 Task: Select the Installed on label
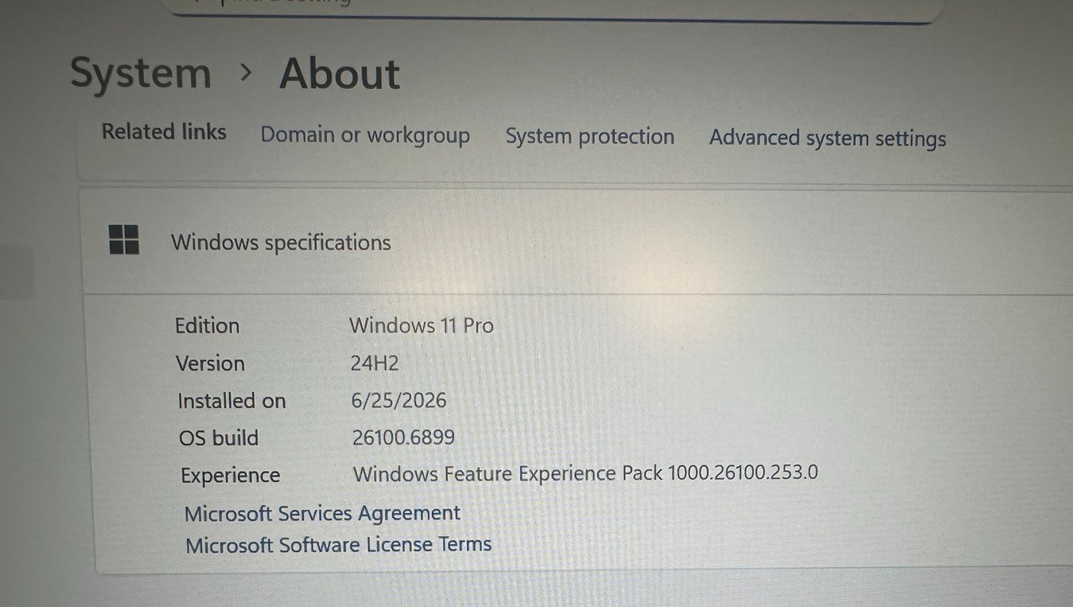click(231, 400)
